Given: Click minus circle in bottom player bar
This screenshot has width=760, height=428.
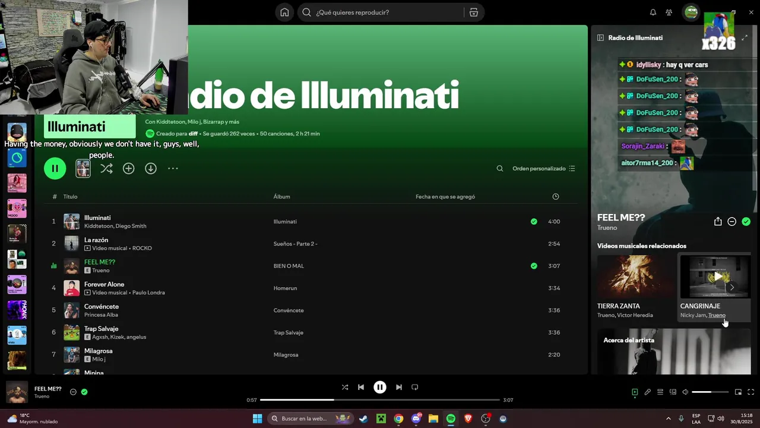Looking at the screenshot, I should (x=73, y=392).
